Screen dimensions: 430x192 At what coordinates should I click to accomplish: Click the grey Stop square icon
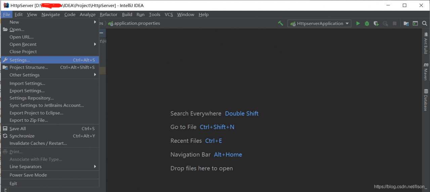[395, 23]
